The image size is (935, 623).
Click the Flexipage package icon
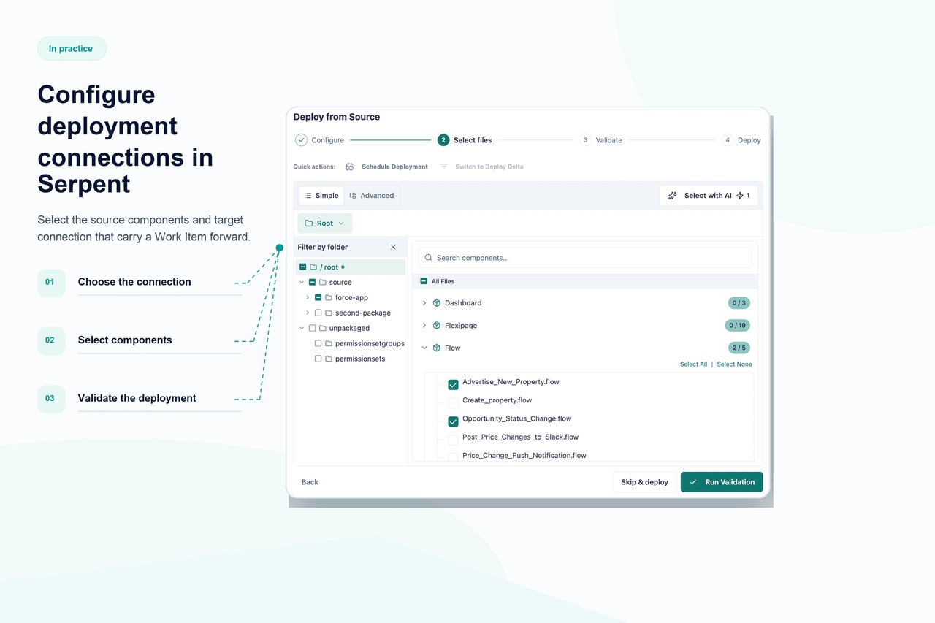(x=437, y=326)
